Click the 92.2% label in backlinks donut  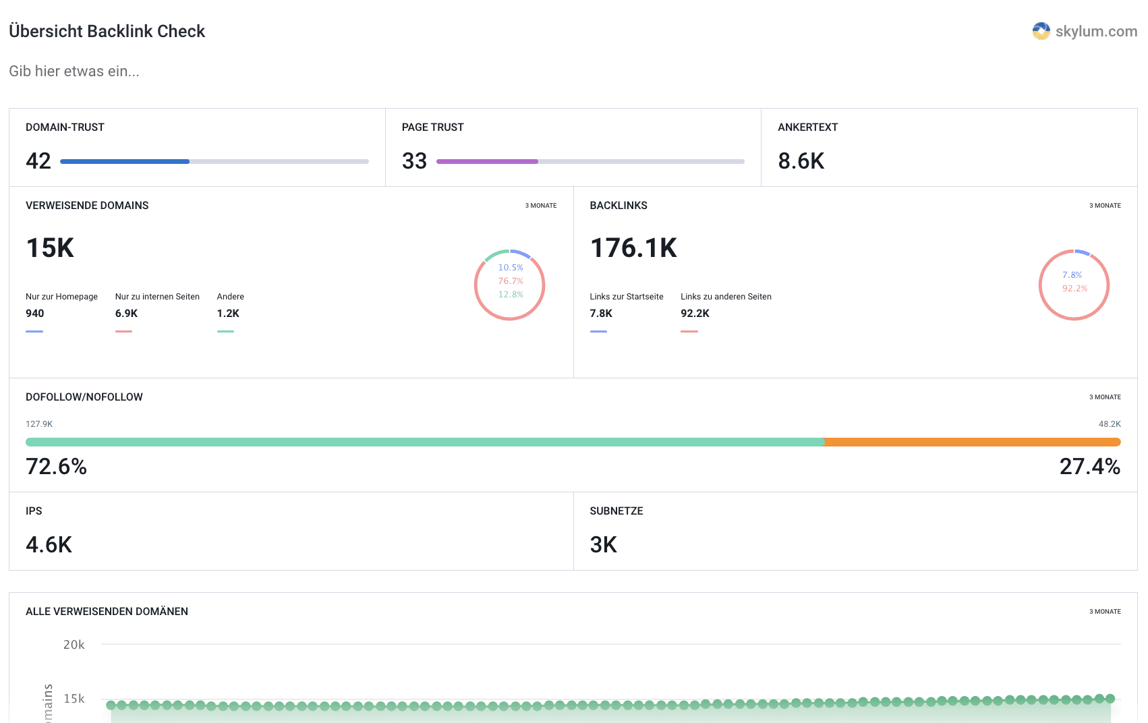click(x=1074, y=289)
